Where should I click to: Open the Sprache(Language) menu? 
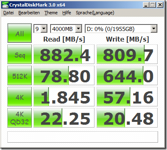pos(95,13)
